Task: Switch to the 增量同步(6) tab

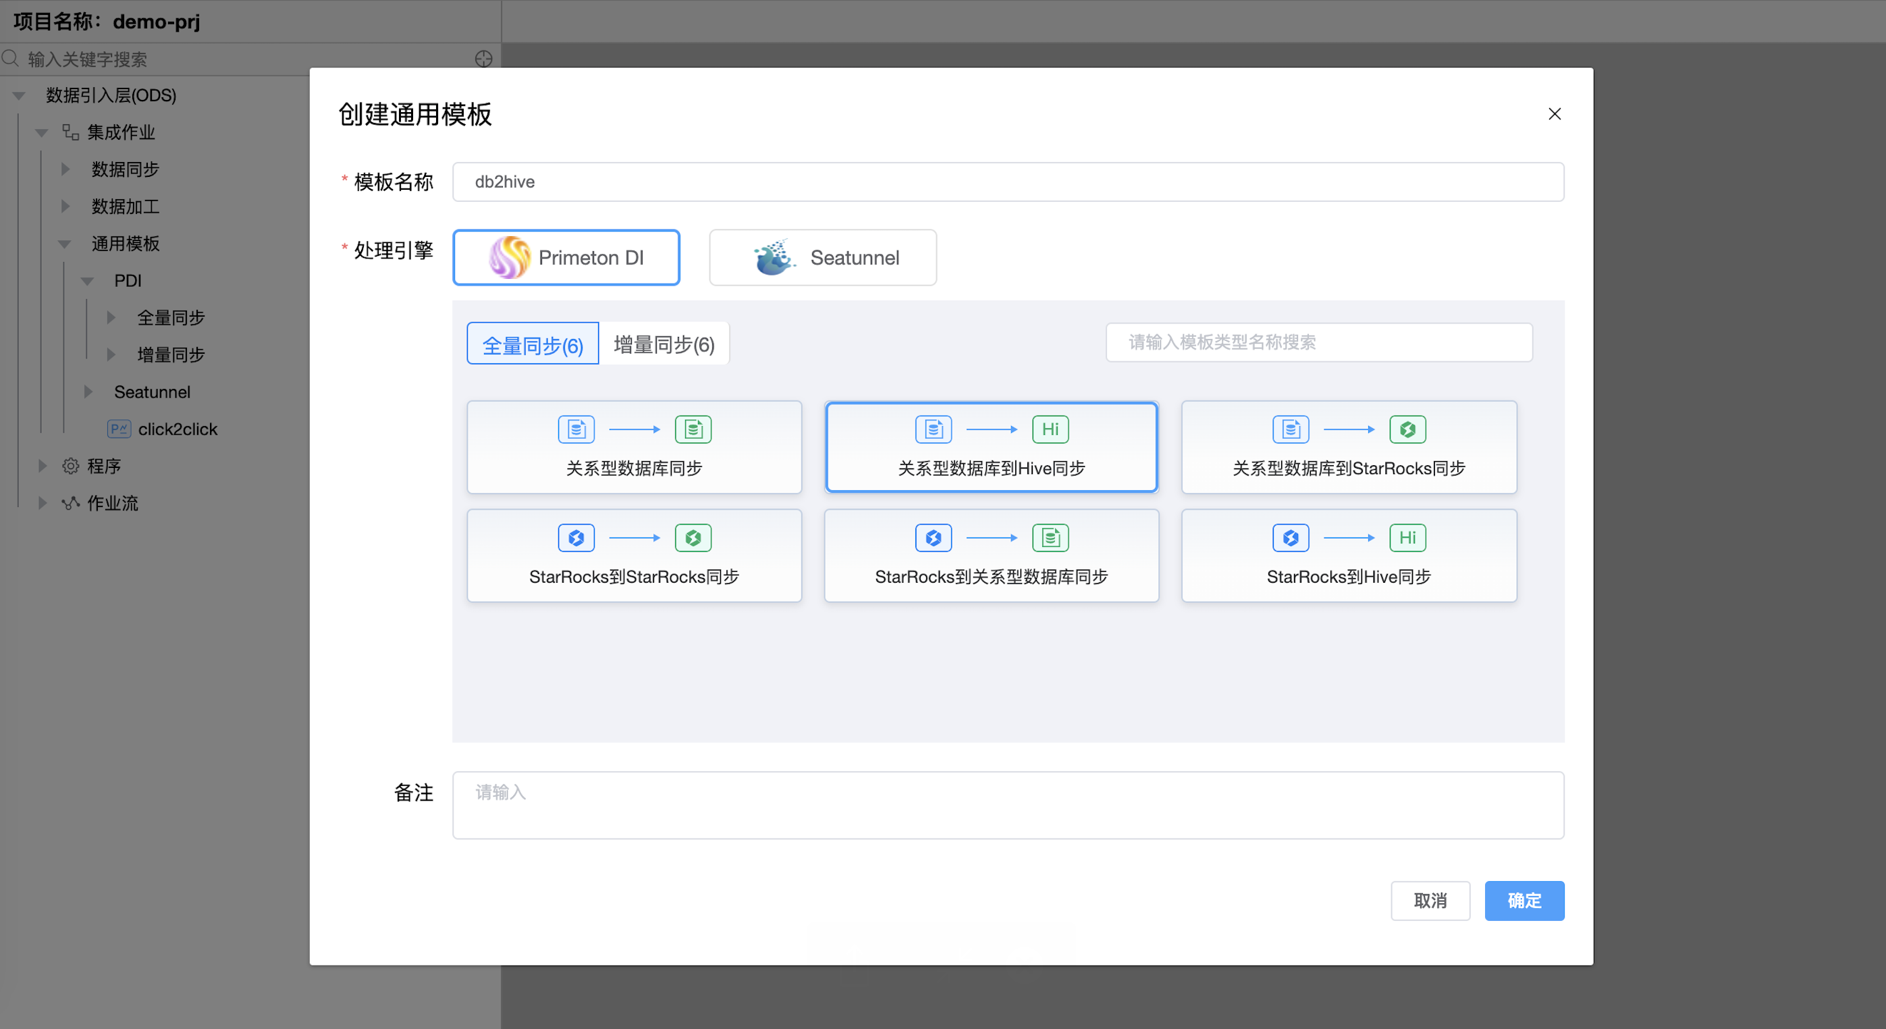Action: point(664,343)
